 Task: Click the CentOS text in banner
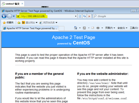click(81, 43)
